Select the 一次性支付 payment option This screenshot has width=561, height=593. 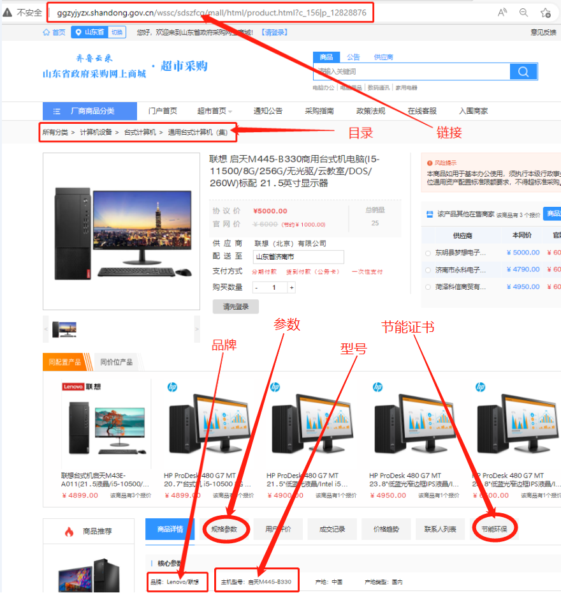pos(367,272)
